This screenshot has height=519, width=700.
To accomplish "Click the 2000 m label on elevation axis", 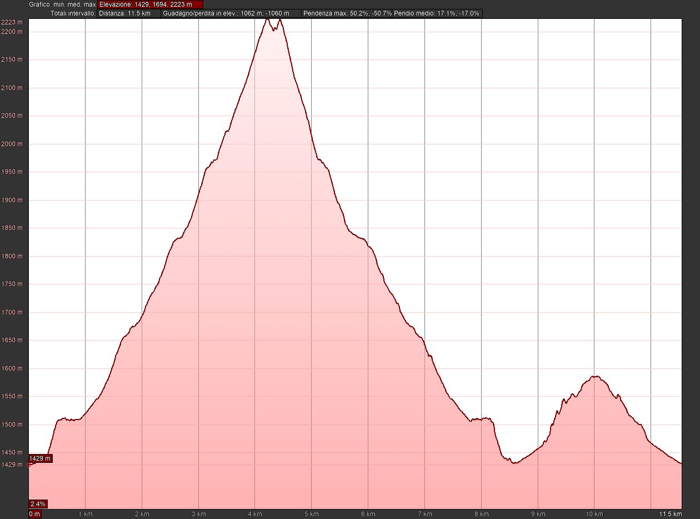I will click(13, 144).
